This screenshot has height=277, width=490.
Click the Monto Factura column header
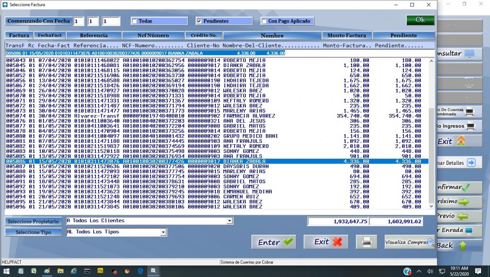click(x=346, y=35)
